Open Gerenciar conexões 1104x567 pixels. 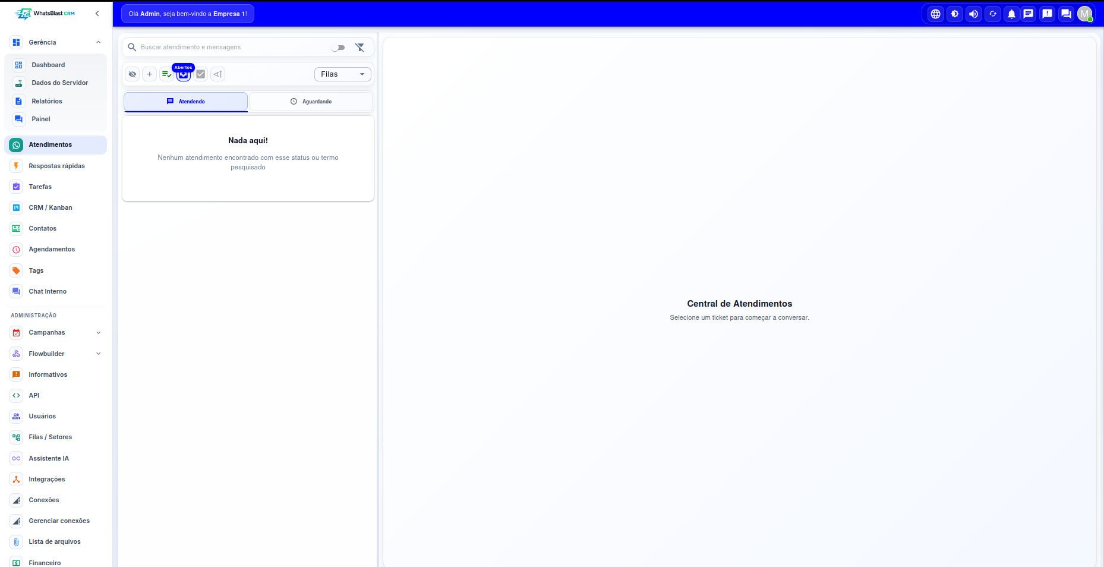pos(56,521)
